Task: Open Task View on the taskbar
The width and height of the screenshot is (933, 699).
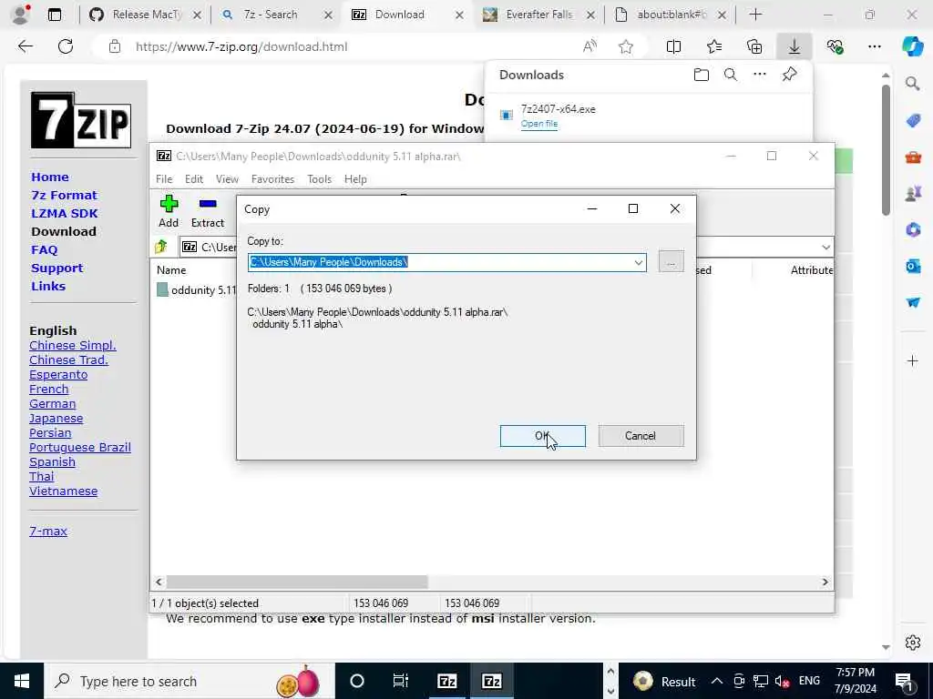Action: (x=401, y=681)
